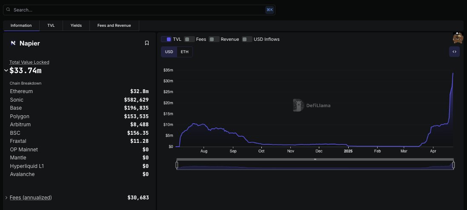Click the chart peak near $35m

click(453, 73)
